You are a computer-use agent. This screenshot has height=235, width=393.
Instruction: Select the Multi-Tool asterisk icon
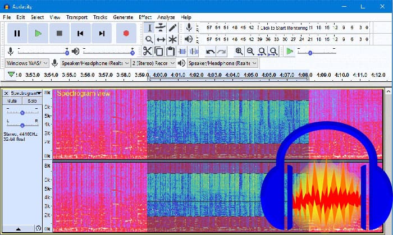click(172, 39)
